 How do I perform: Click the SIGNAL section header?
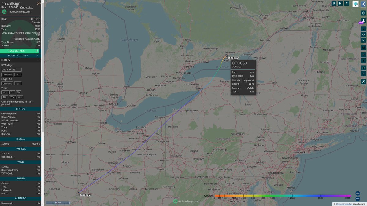[x=20, y=139]
